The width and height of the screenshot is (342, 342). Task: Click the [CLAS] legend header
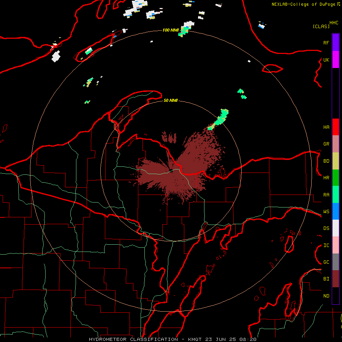[321, 26]
